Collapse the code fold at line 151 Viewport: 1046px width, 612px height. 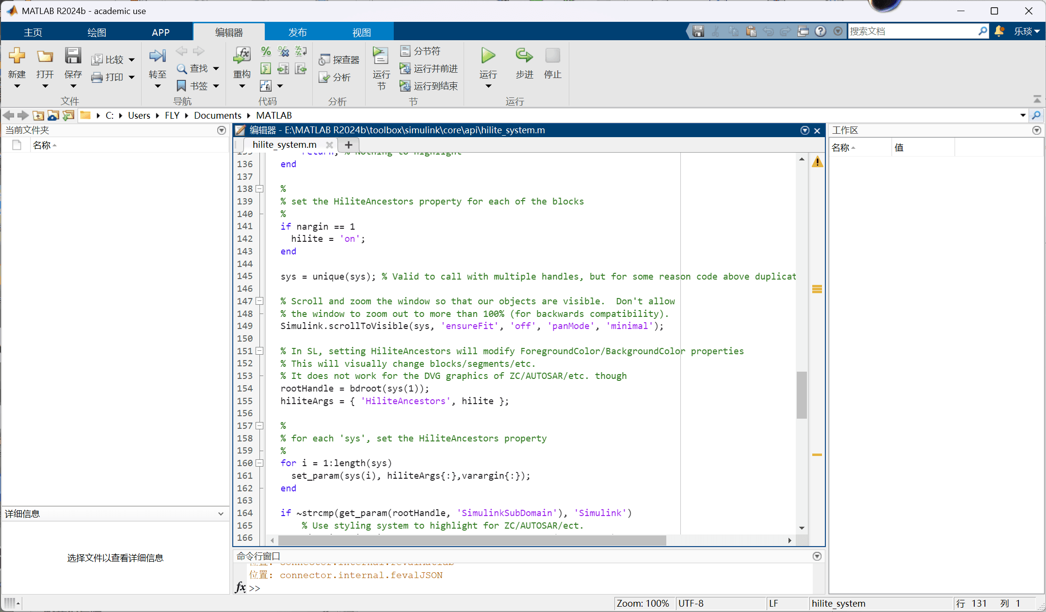(260, 351)
